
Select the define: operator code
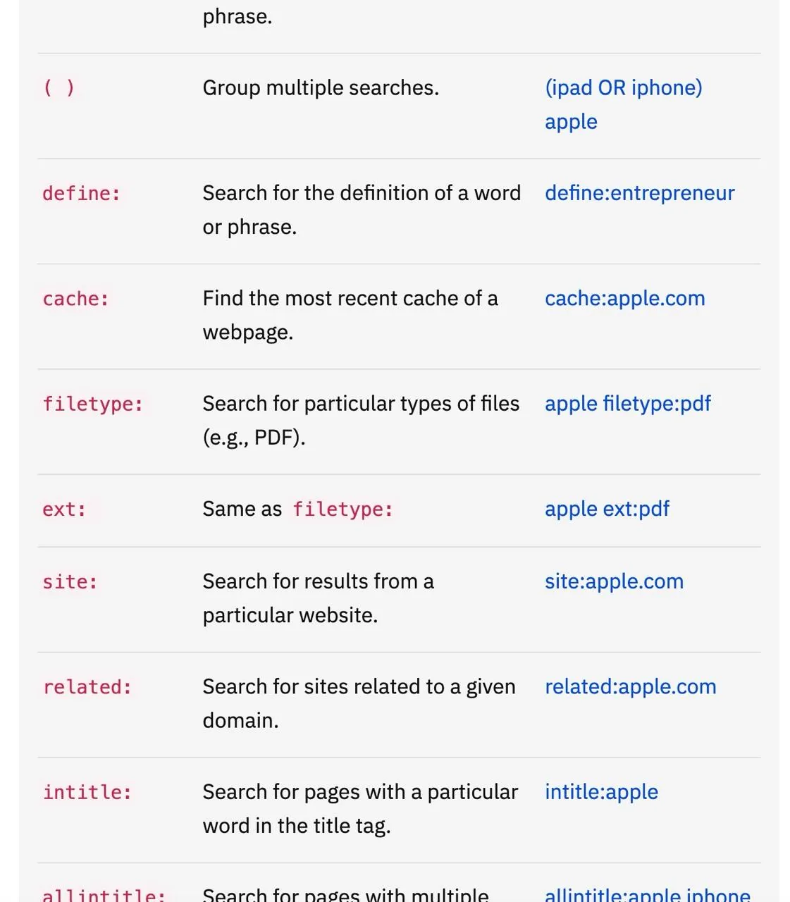pyautogui.click(x=82, y=194)
